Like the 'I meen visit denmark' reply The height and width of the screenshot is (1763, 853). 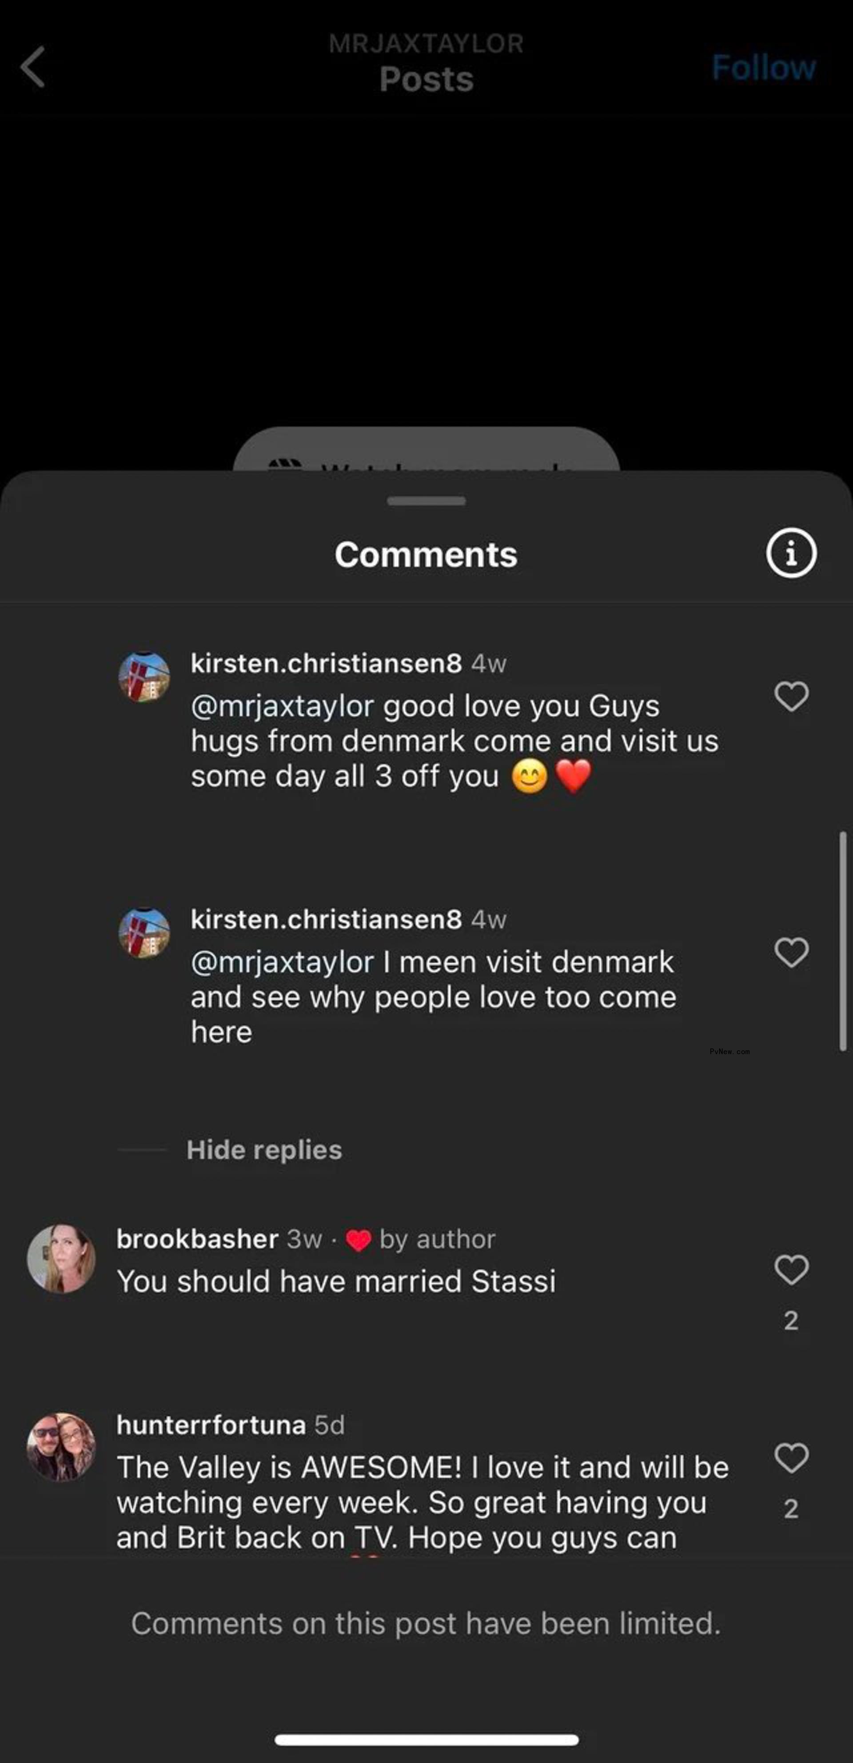[791, 953]
